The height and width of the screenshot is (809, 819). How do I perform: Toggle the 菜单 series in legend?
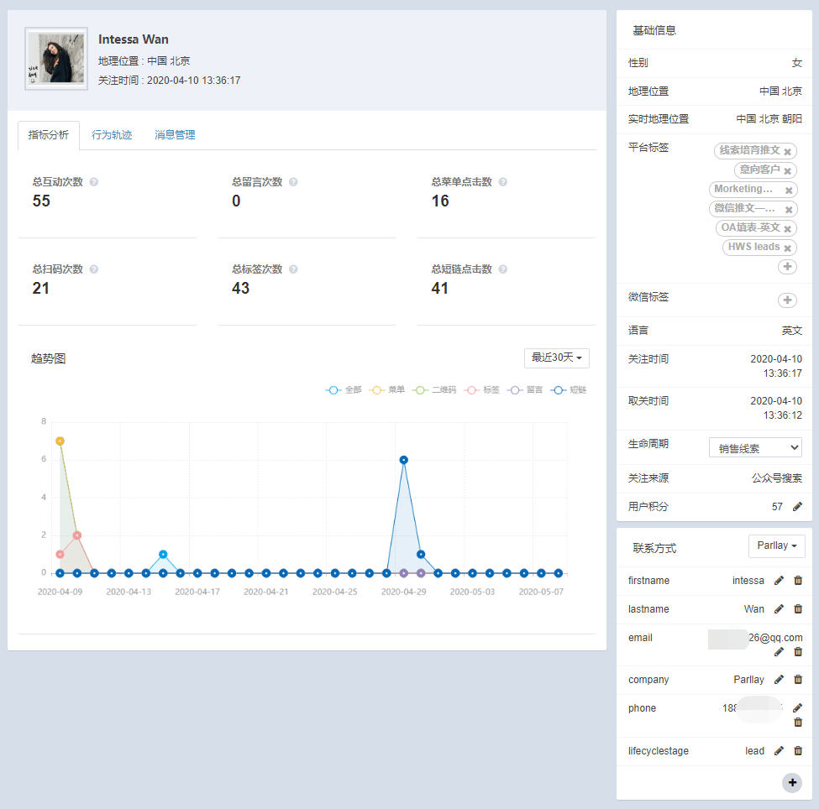coord(387,390)
